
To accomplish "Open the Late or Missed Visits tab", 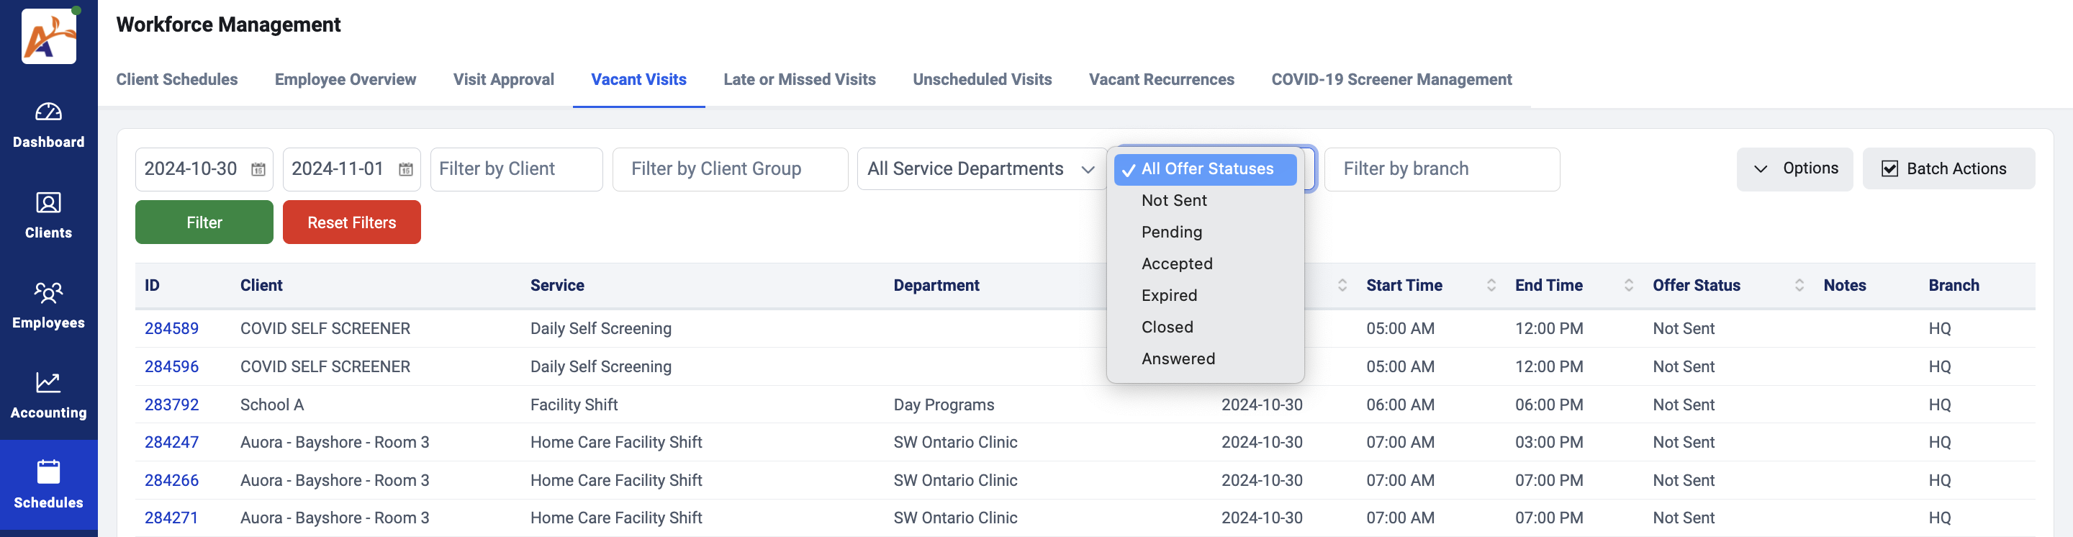I will click(x=798, y=80).
